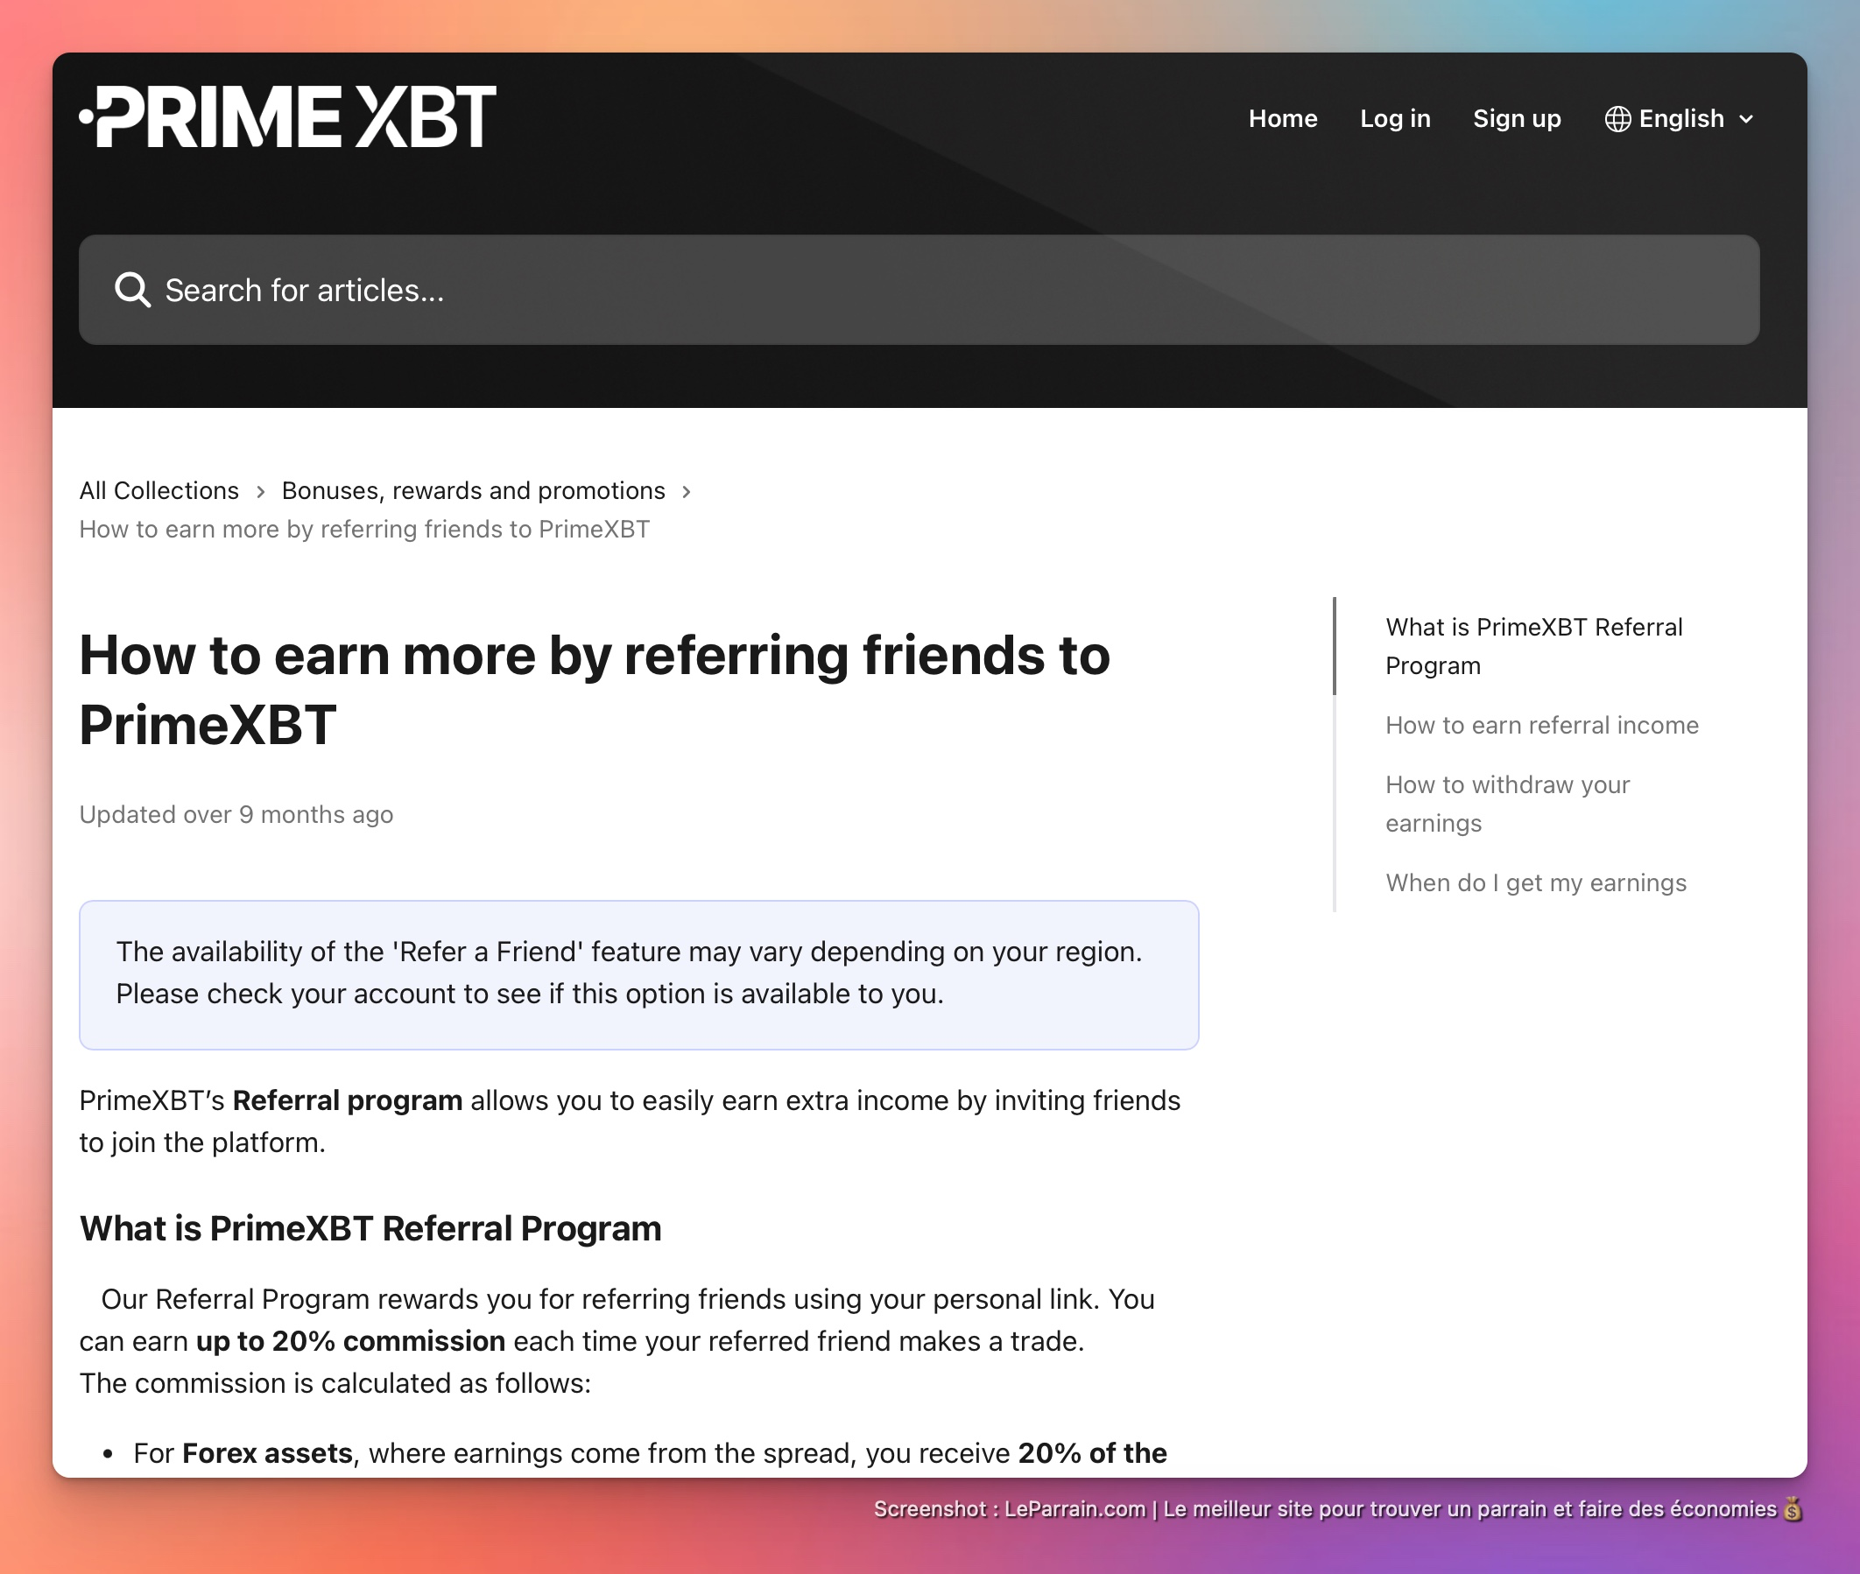
Task: Click the PrimeXBT logo
Action: click(x=287, y=117)
